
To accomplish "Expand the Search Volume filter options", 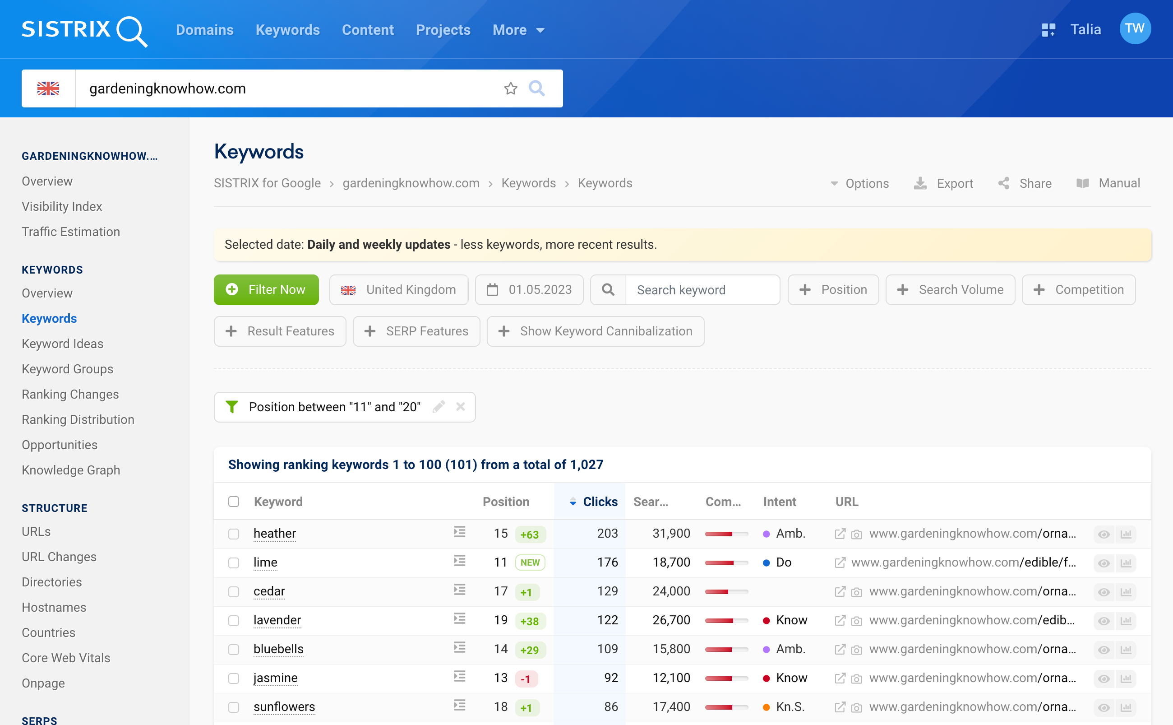I will (x=951, y=289).
